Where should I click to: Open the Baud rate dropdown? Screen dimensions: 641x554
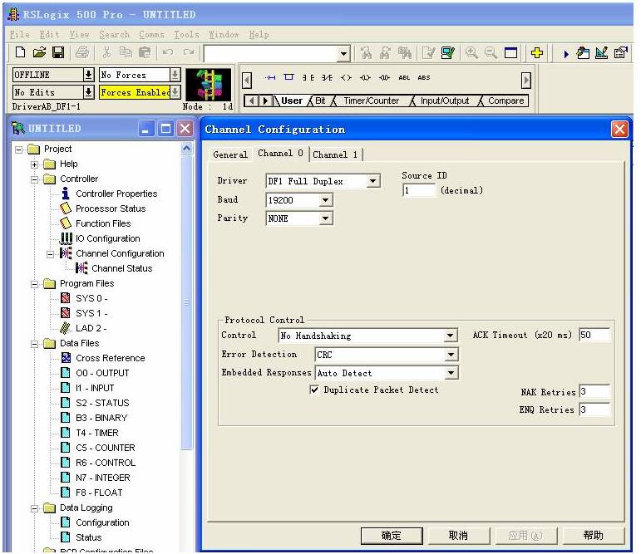point(325,200)
